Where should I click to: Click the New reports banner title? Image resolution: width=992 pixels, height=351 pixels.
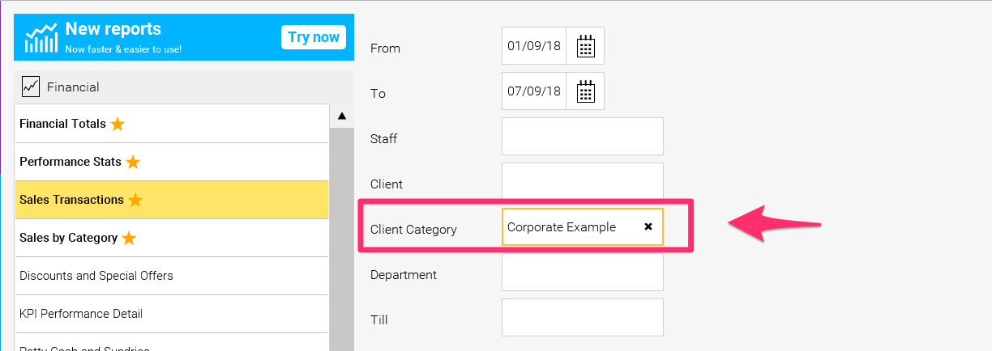pyautogui.click(x=113, y=29)
